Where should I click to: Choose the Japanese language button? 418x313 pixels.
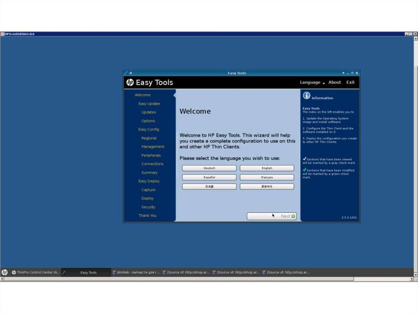tap(209, 186)
